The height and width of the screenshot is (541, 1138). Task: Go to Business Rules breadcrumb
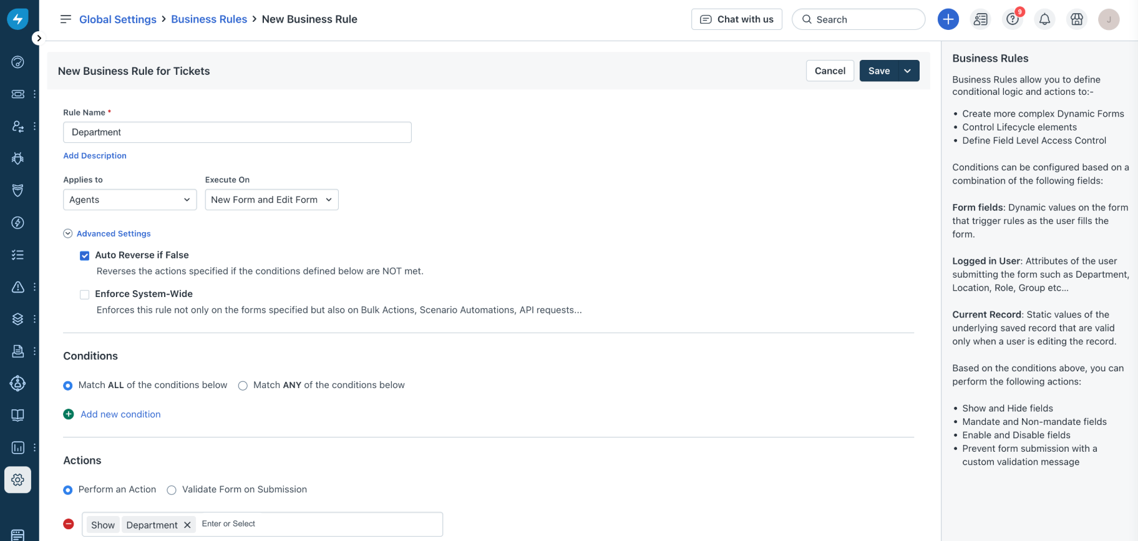pyautogui.click(x=209, y=19)
